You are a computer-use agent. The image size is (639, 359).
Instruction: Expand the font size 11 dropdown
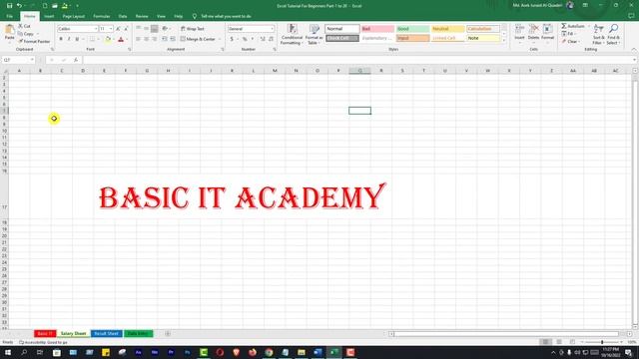[x=111, y=29]
